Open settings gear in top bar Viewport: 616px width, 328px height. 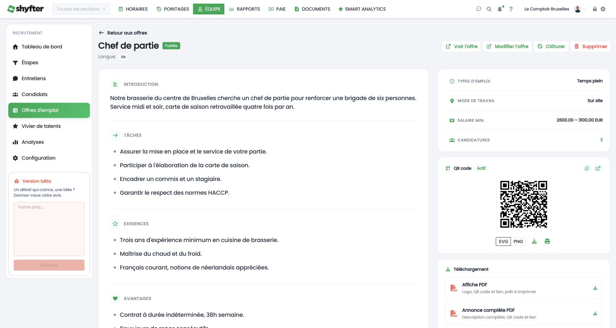point(603,9)
